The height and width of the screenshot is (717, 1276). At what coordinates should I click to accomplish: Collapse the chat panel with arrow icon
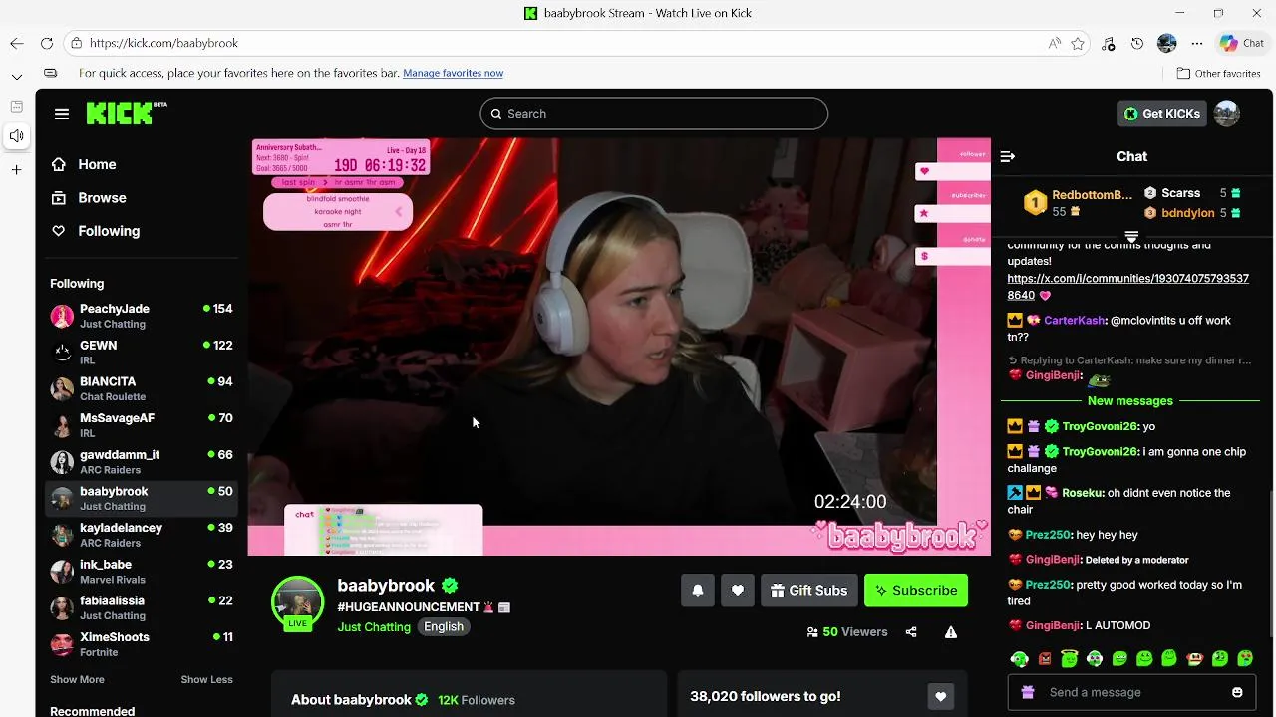[1008, 156]
